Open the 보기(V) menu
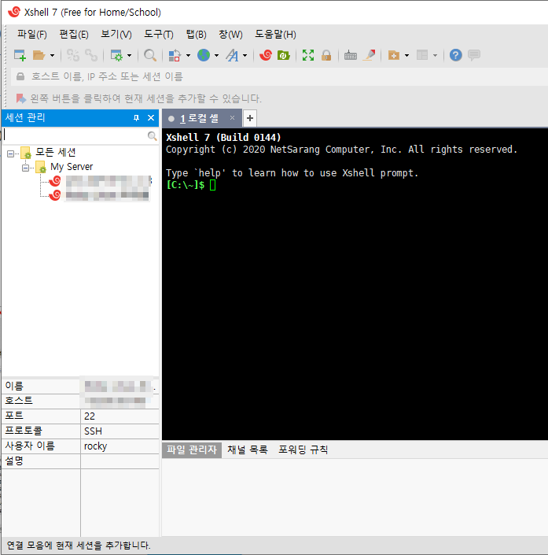Image resolution: width=548 pixels, height=555 pixels. 116,35
